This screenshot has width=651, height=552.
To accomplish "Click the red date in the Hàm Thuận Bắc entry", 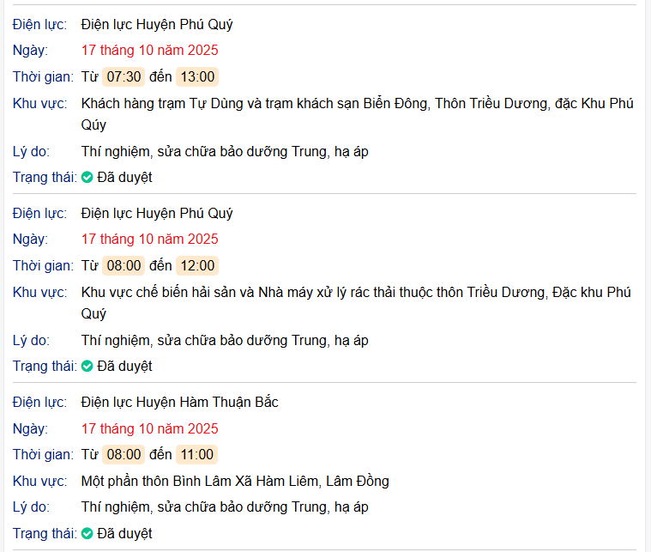I will [149, 428].
